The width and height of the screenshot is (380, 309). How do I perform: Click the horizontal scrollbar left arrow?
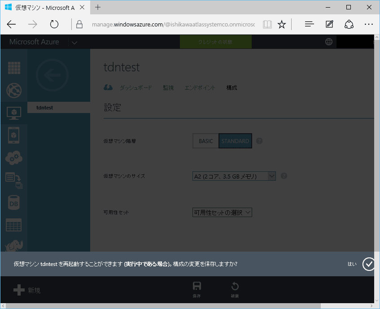pos(3,306)
